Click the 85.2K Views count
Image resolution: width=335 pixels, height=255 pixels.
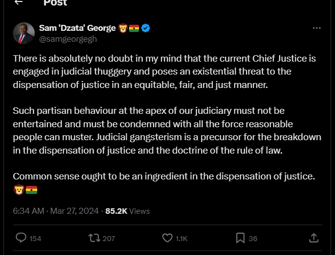point(127,211)
